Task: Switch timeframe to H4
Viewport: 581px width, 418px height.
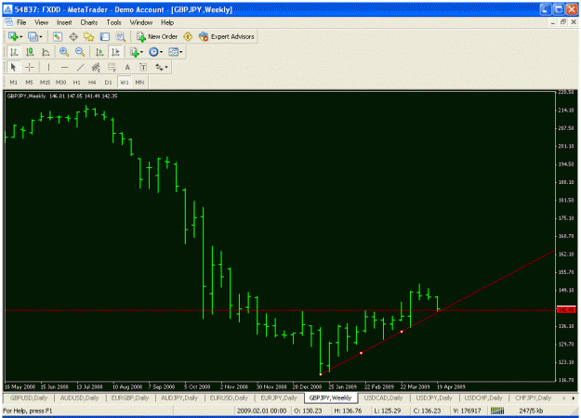Action: pos(92,82)
